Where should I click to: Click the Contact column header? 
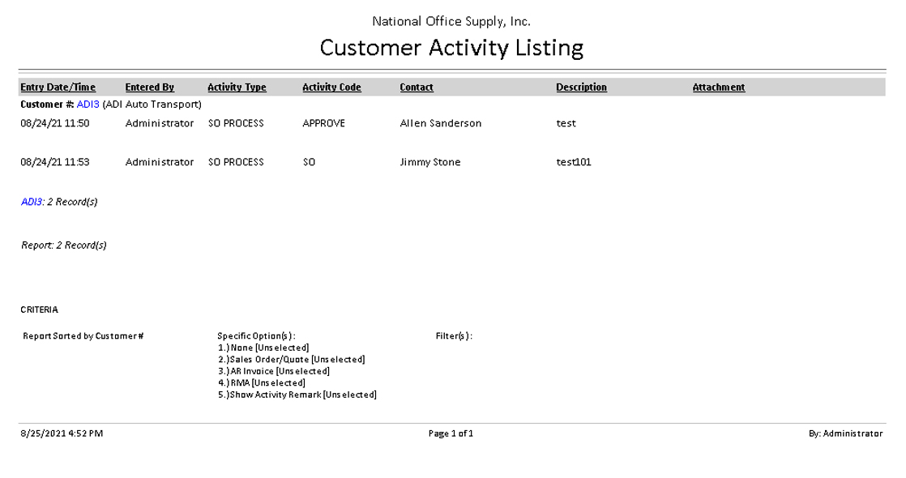[x=417, y=87]
